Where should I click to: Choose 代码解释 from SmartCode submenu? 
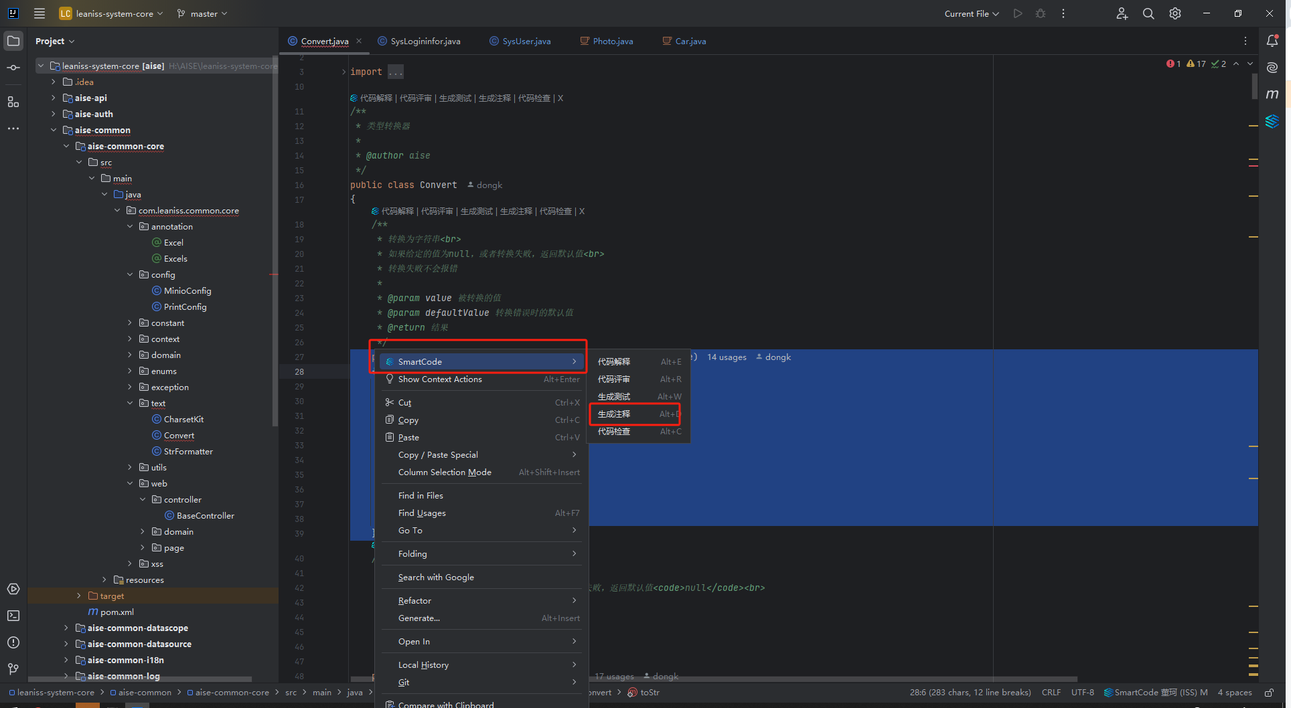pyautogui.click(x=639, y=362)
